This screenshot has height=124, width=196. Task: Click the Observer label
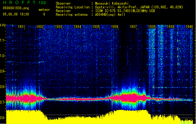coord(63,3)
